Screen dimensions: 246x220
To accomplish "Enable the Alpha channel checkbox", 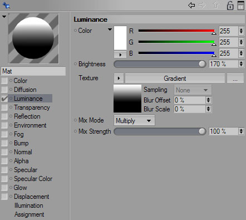I will 4,161.
